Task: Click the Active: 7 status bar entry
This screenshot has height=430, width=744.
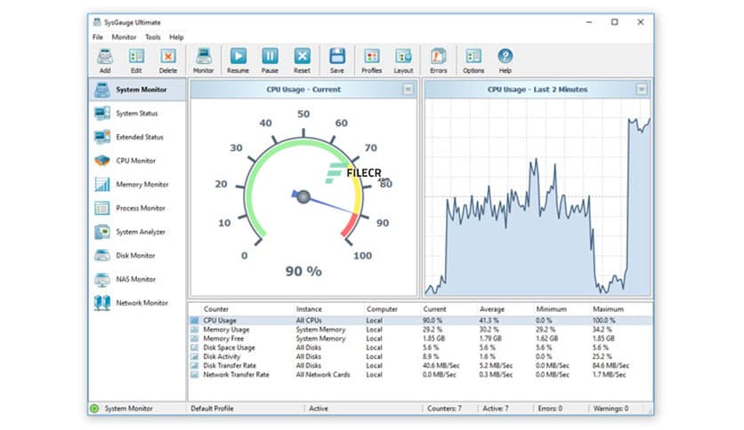Action: (x=496, y=408)
